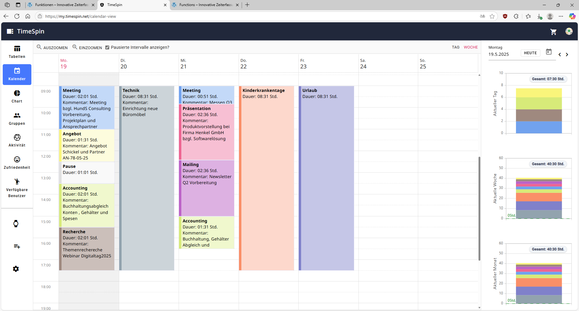Open Verfügbare Benutzer in sidebar

coord(17,188)
